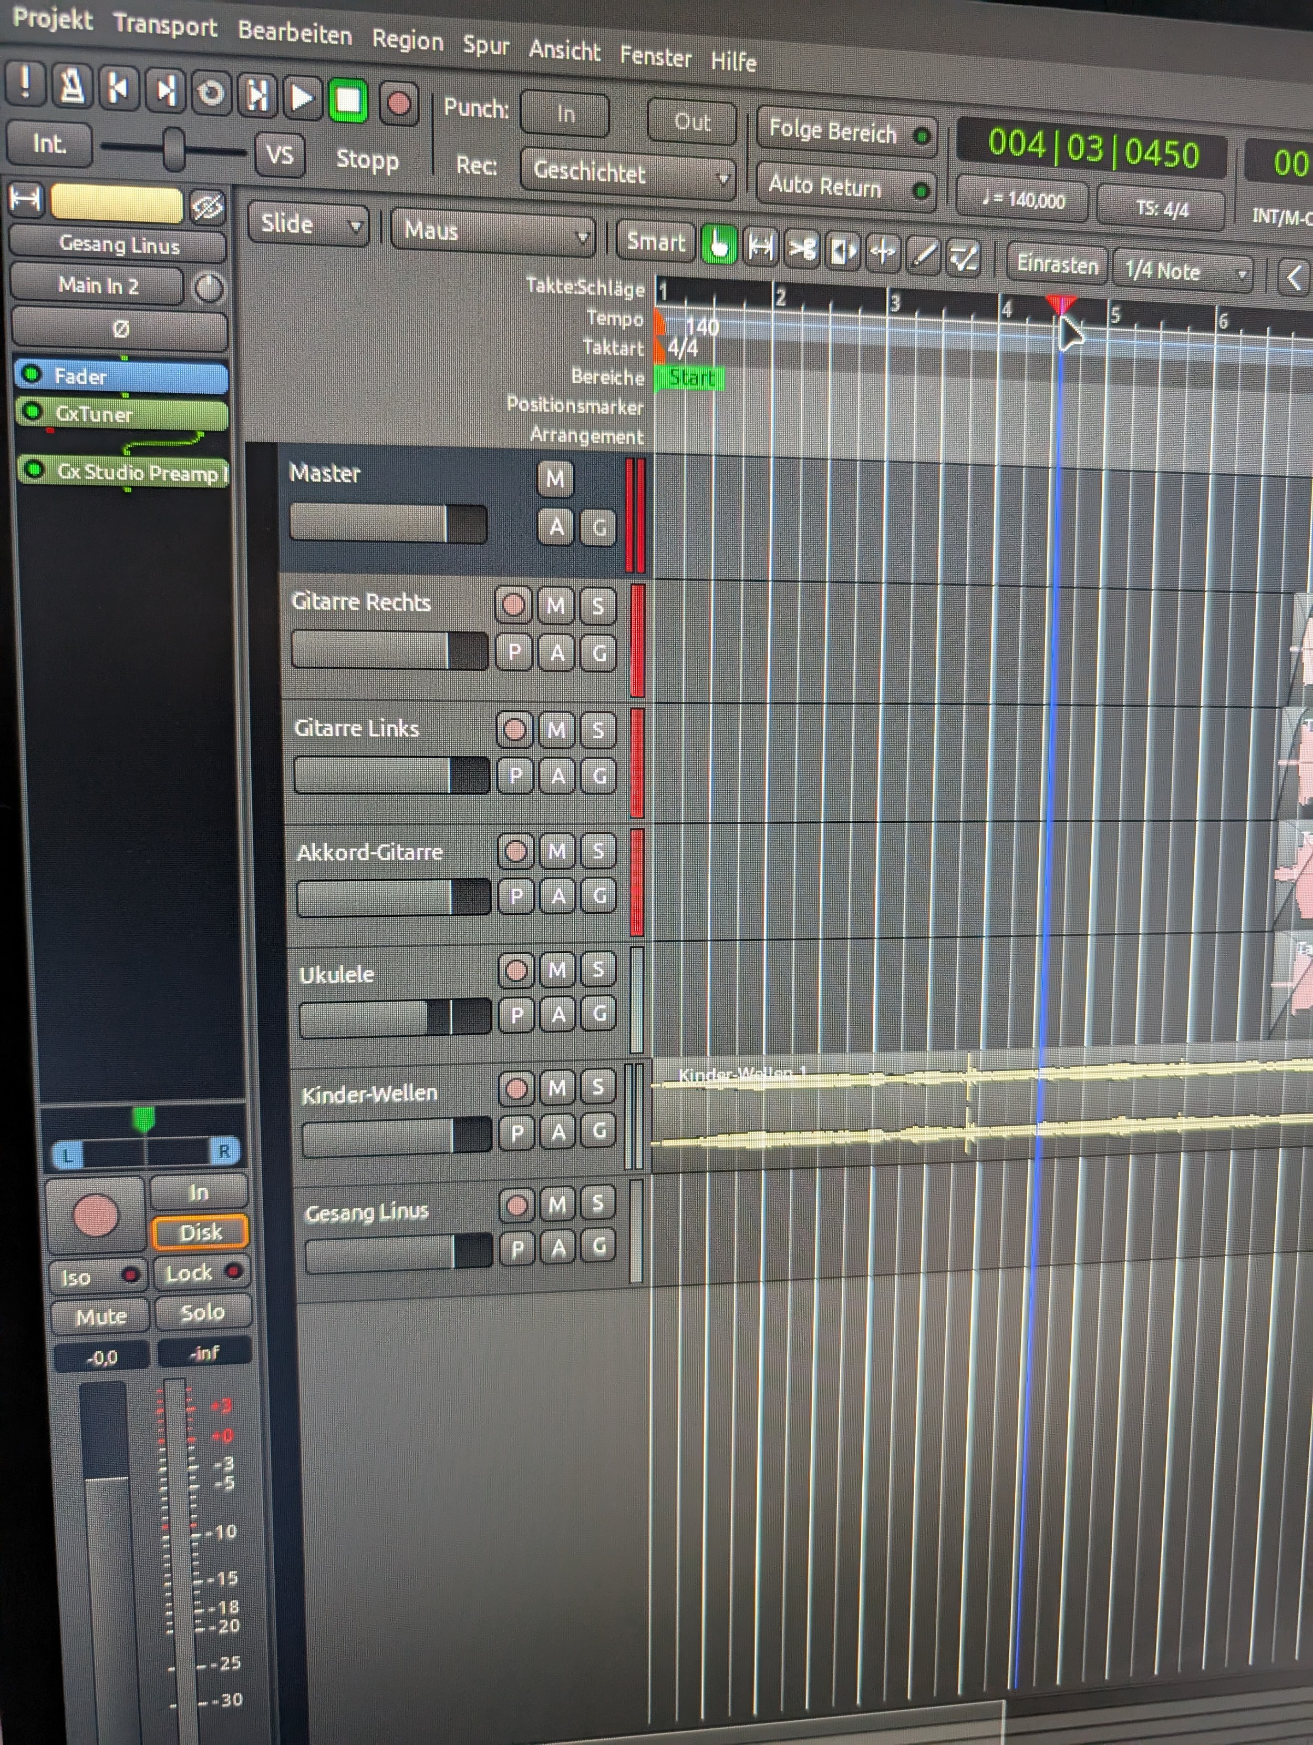Image resolution: width=1313 pixels, height=1745 pixels.
Task: Select the internal edit tool icon
Action: (x=963, y=257)
